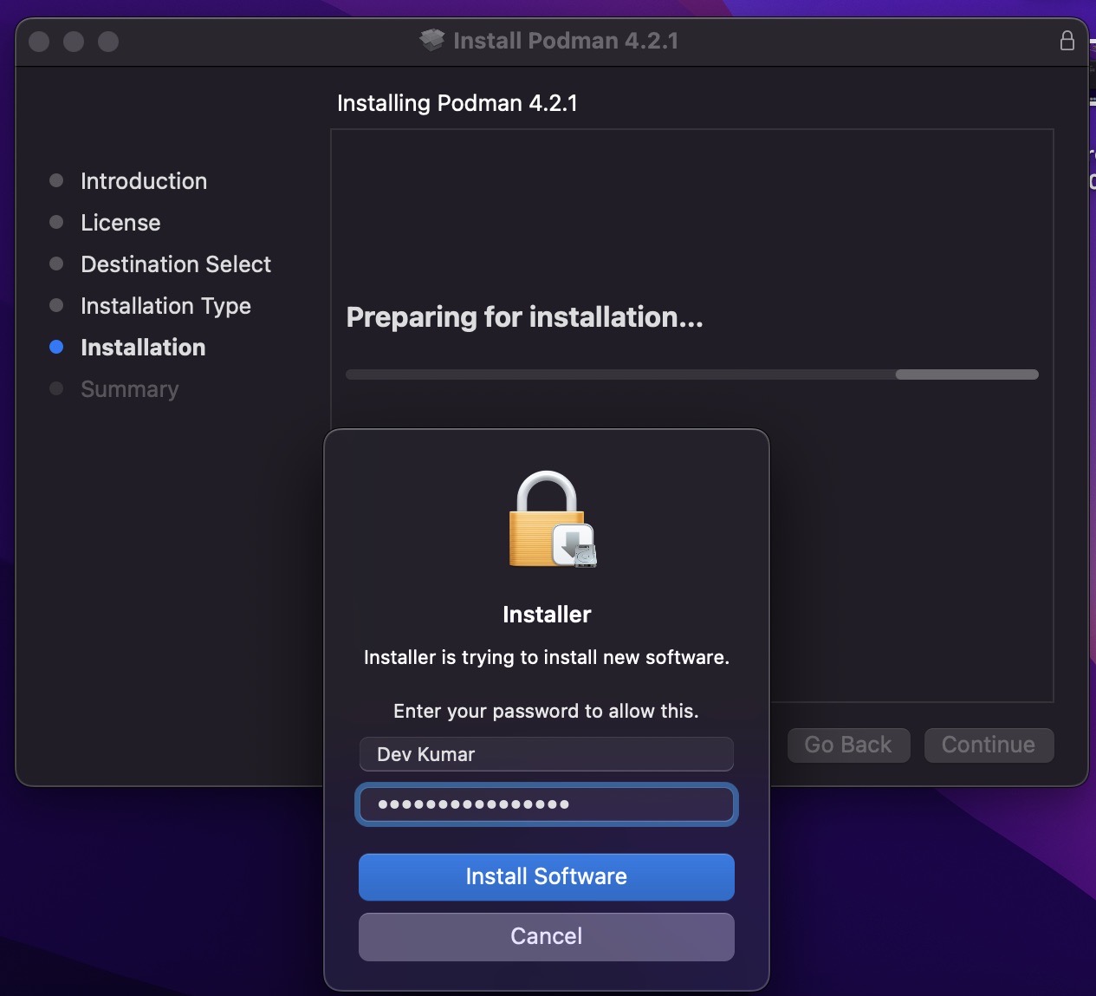This screenshot has height=996, width=1096.
Task: Click the blue bullet beside Installation
Action: tap(56, 347)
